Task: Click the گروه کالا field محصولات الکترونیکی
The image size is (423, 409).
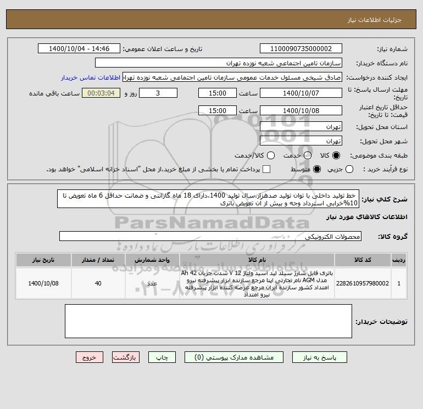Action: (x=210, y=236)
